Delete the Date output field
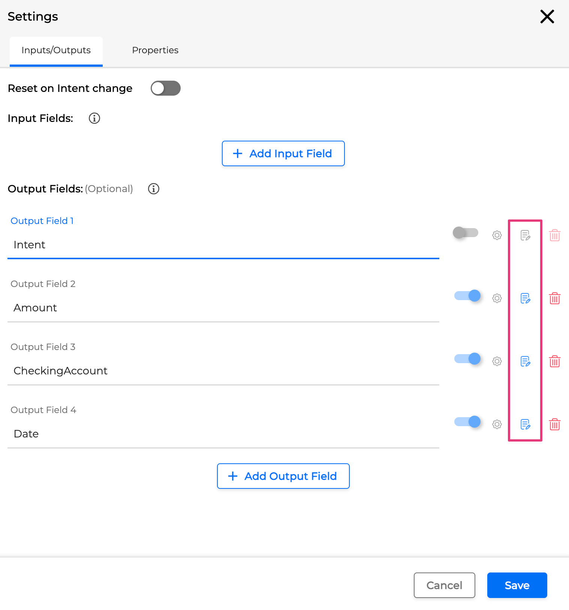The width and height of the screenshot is (569, 610). [x=554, y=424]
